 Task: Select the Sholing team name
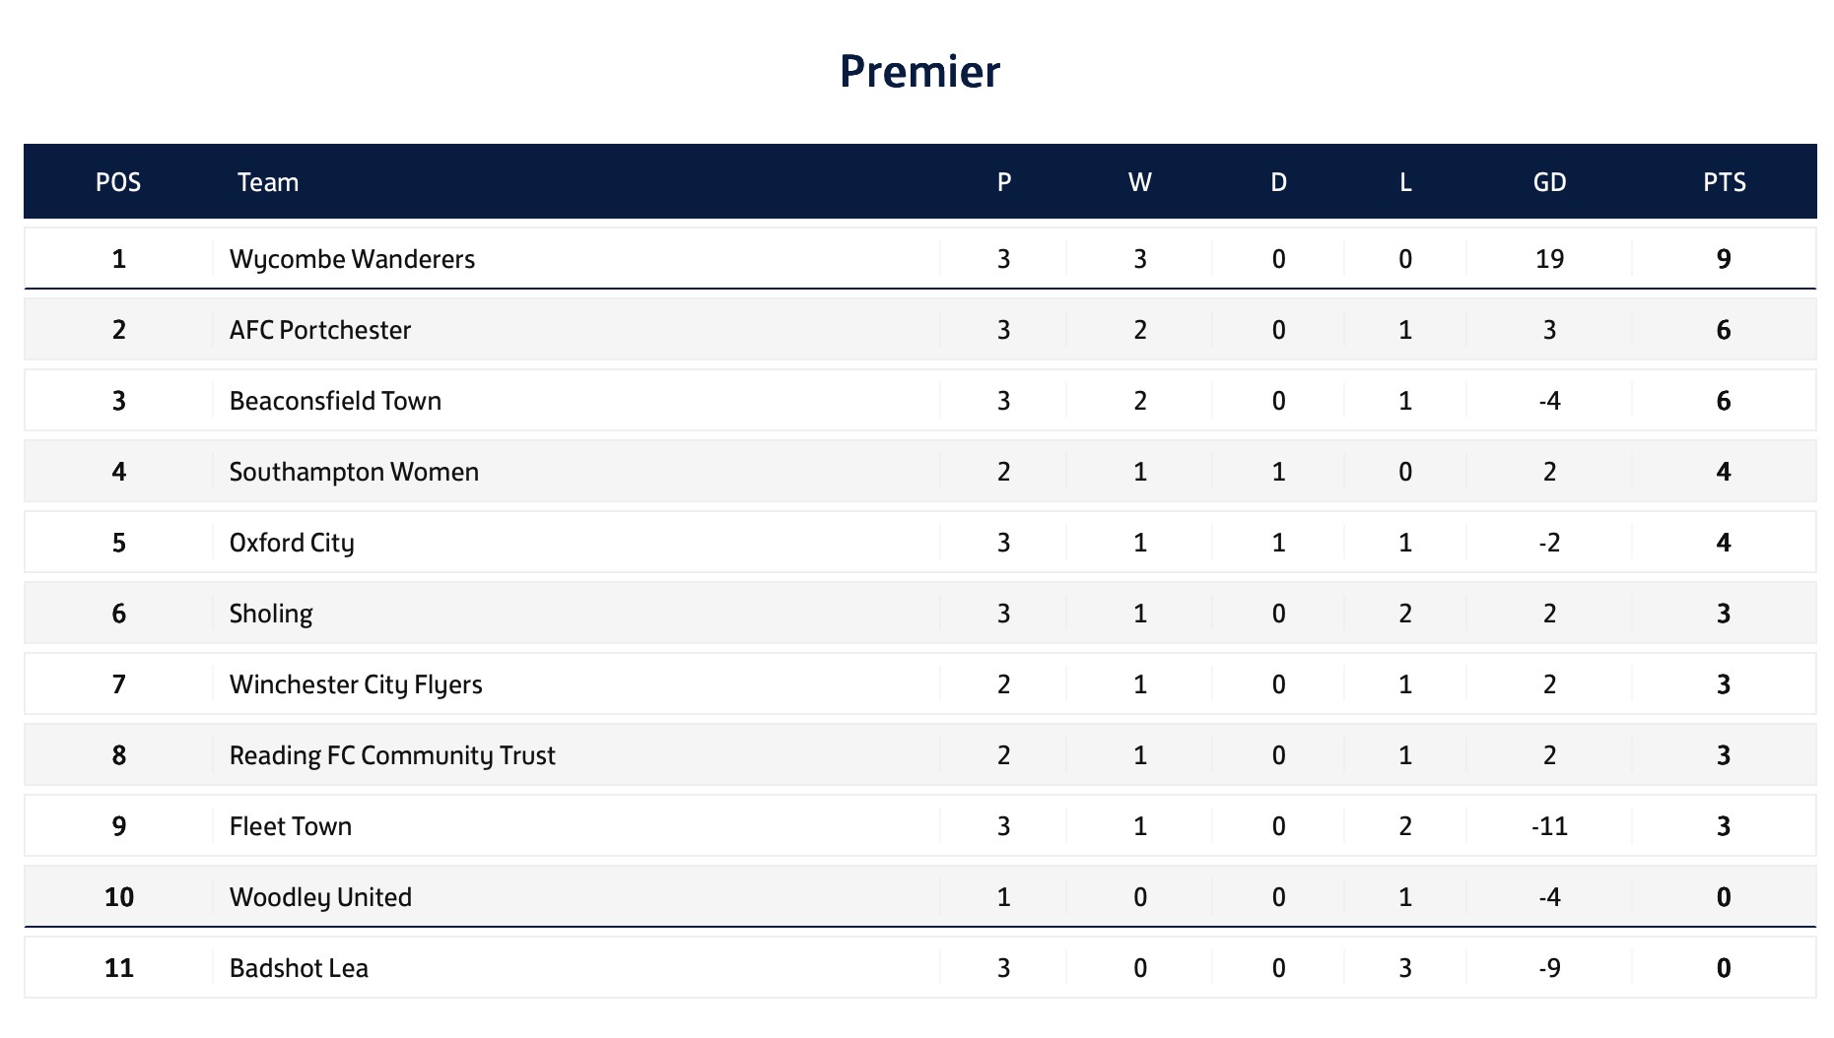(x=271, y=614)
